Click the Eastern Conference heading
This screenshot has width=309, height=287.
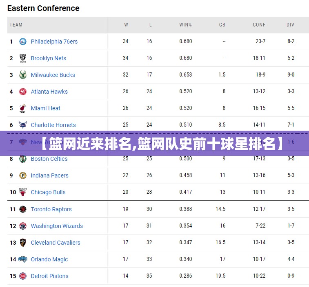(43, 8)
